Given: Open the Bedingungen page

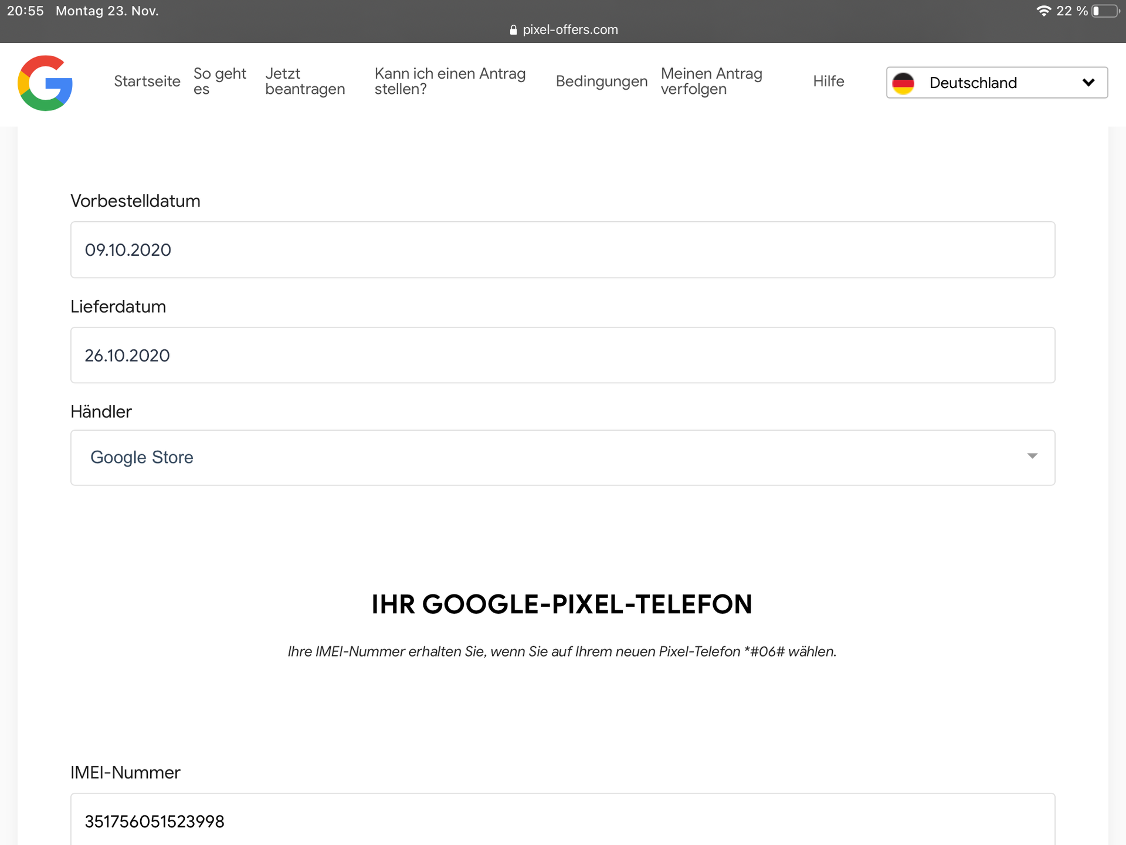Looking at the screenshot, I should 602,82.
